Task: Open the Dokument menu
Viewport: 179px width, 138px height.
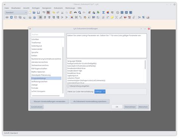Action: coord(58,8)
